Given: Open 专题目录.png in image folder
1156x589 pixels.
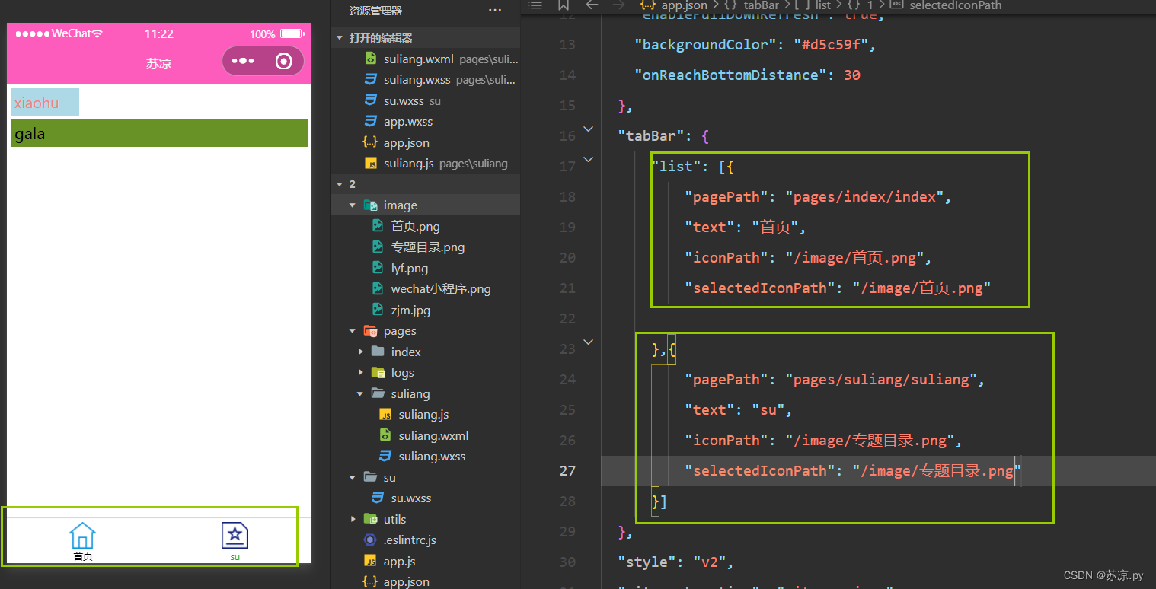Looking at the screenshot, I should (x=427, y=247).
